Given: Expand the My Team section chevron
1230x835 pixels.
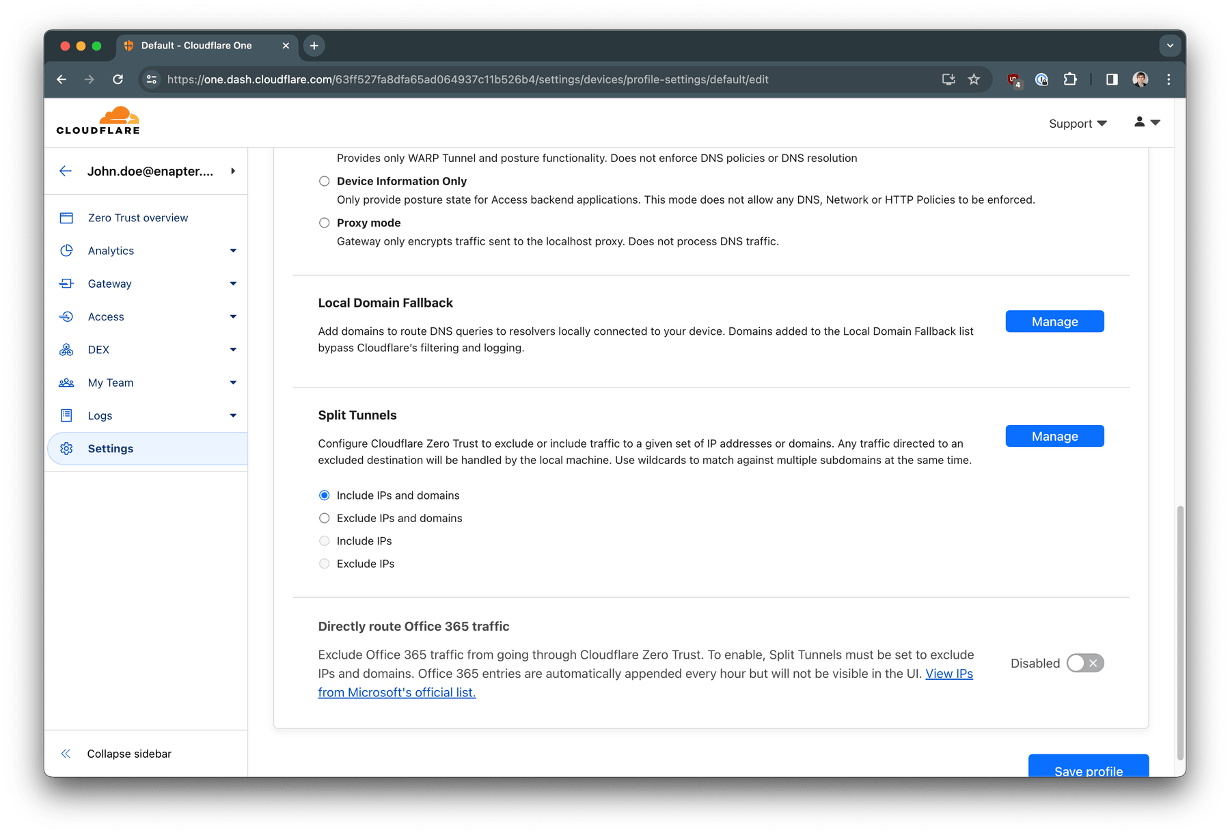Looking at the screenshot, I should point(234,382).
